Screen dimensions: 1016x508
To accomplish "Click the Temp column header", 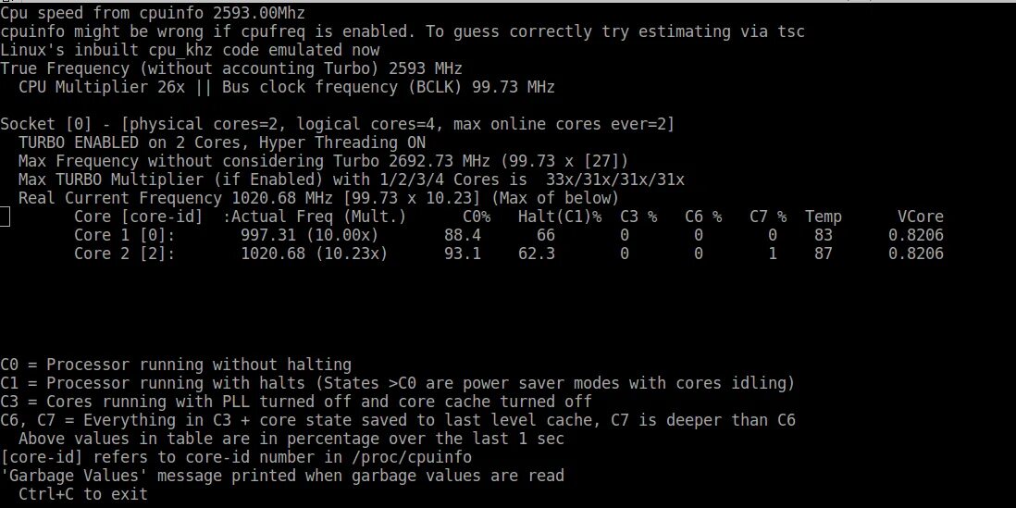I will coord(823,217).
